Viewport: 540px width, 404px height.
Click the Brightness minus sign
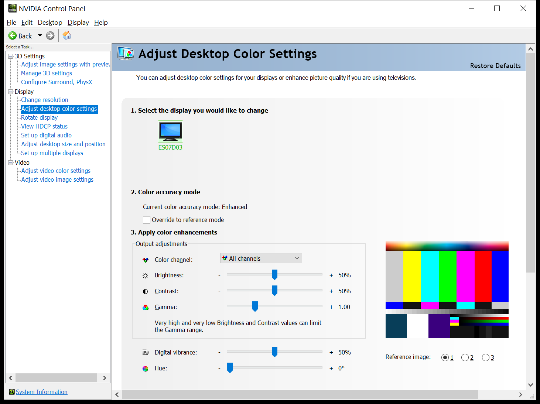pyautogui.click(x=219, y=275)
